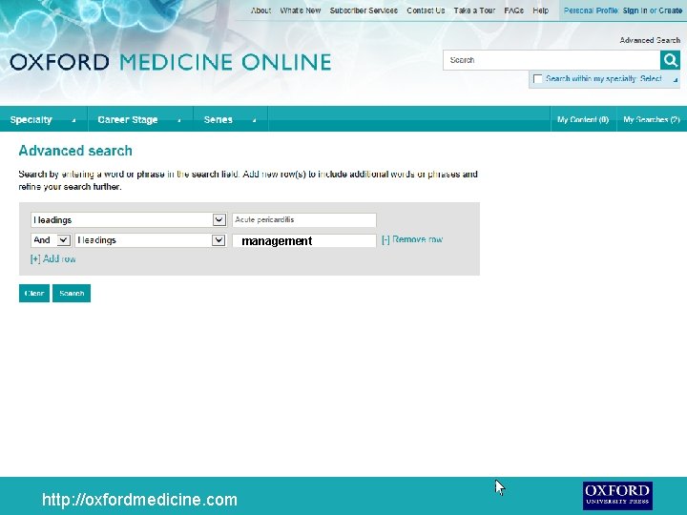The image size is (687, 515).
Task: Click the Search button below the form
Action: (72, 294)
